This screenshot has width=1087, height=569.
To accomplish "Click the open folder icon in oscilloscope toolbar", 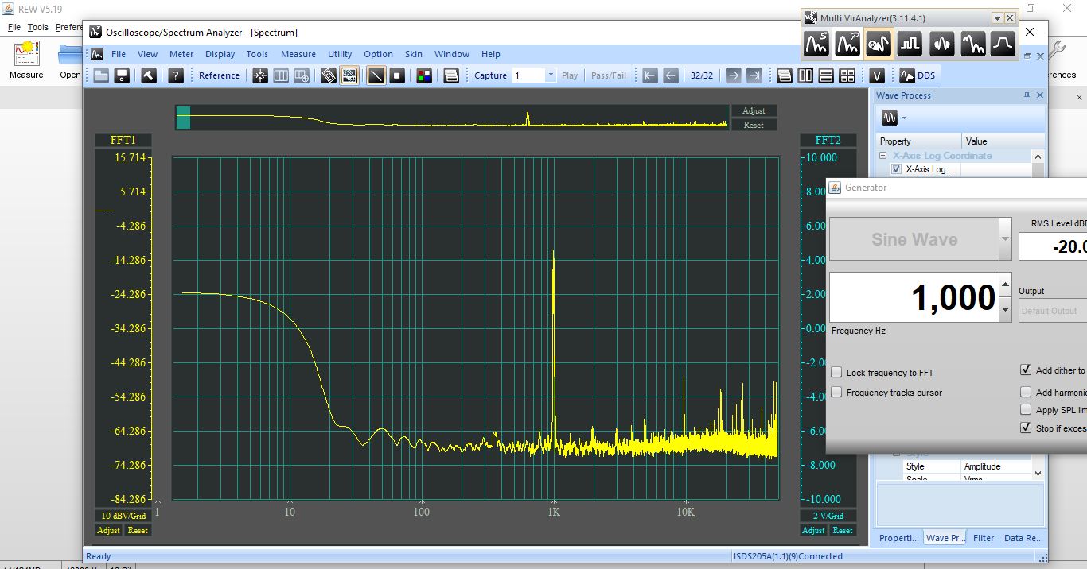I will (x=101, y=75).
